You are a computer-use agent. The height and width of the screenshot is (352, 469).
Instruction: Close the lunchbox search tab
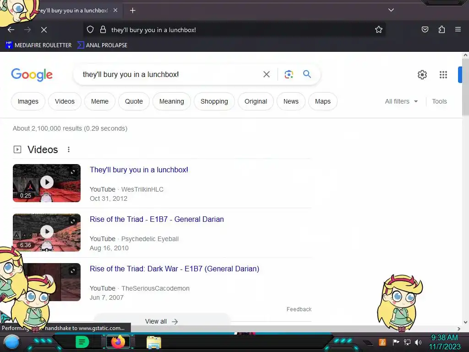pos(115,10)
